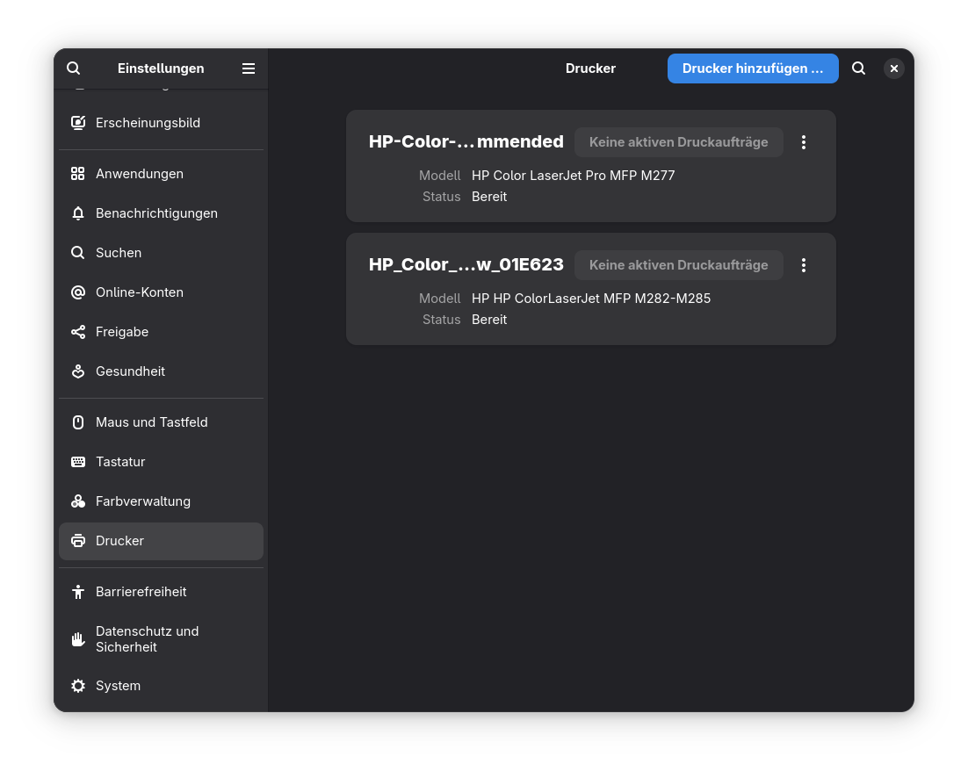This screenshot has height=771, width=968.
Task: Open the Maus und Tastfeld icon
Action: pyautogui.click(x=78, y=422)
